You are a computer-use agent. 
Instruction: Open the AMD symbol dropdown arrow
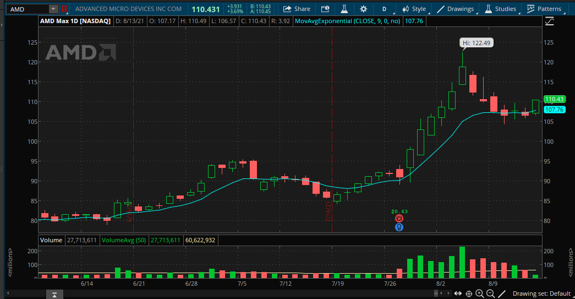tap(53, 9)
